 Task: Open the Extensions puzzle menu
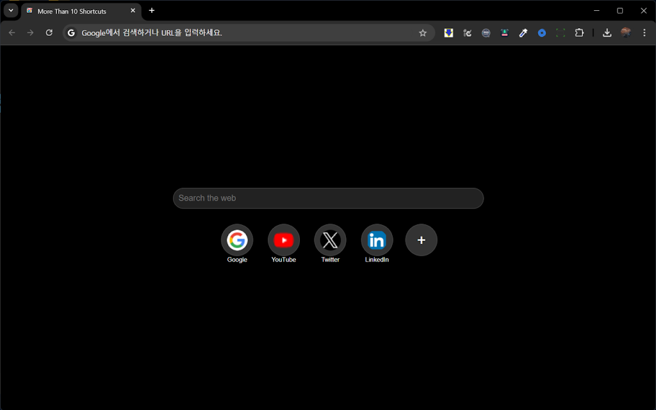[579, 33]
